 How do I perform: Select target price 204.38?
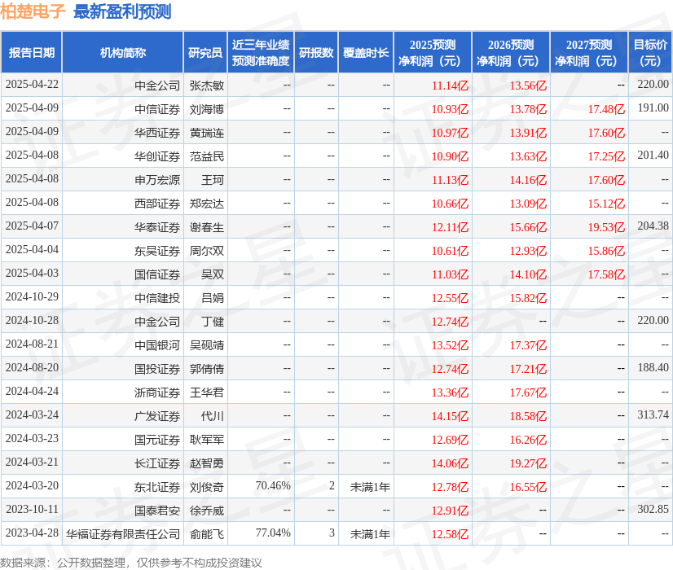click(653, 226)
